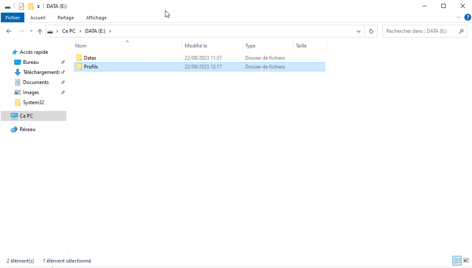Open the Customize Quick Access Toolbar dropdown
The image size is (472, 268).
click(38, 7)
